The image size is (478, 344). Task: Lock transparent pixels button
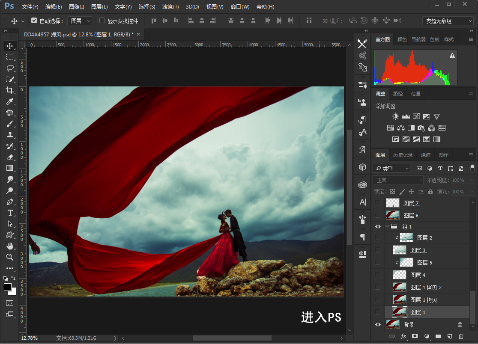[393, 192]
